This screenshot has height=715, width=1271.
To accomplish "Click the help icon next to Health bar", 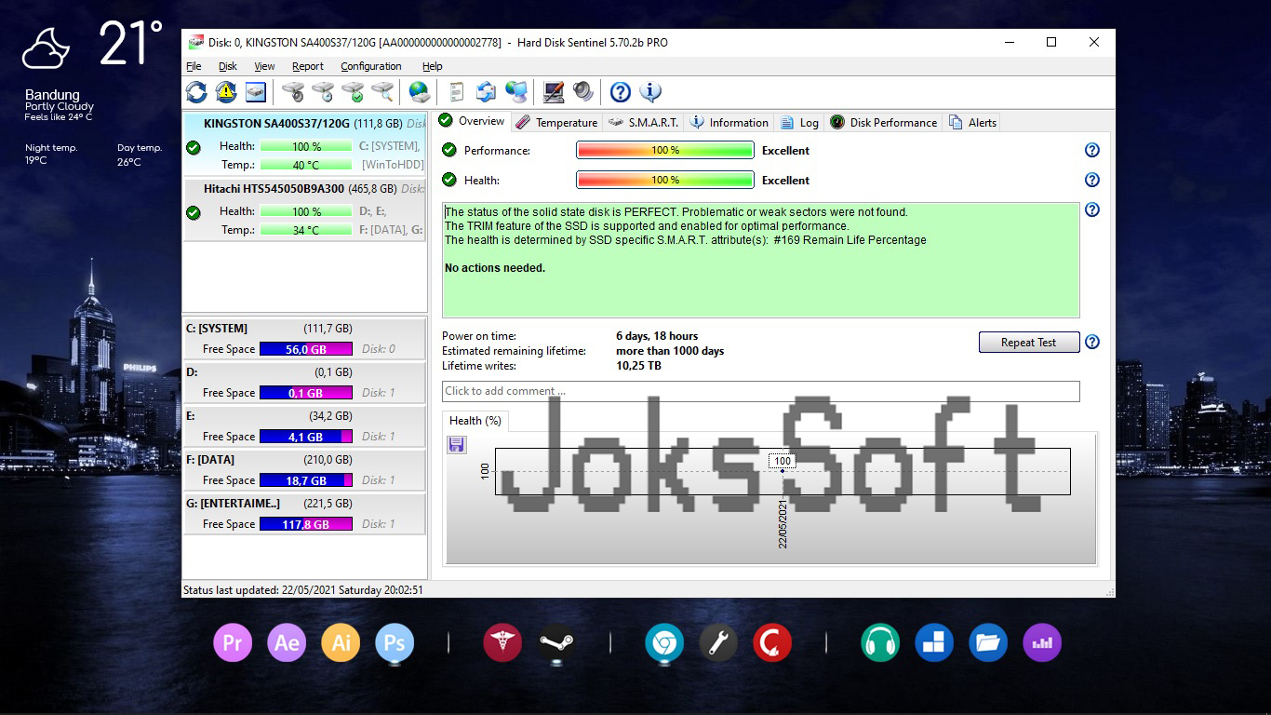I will 1091,180.
